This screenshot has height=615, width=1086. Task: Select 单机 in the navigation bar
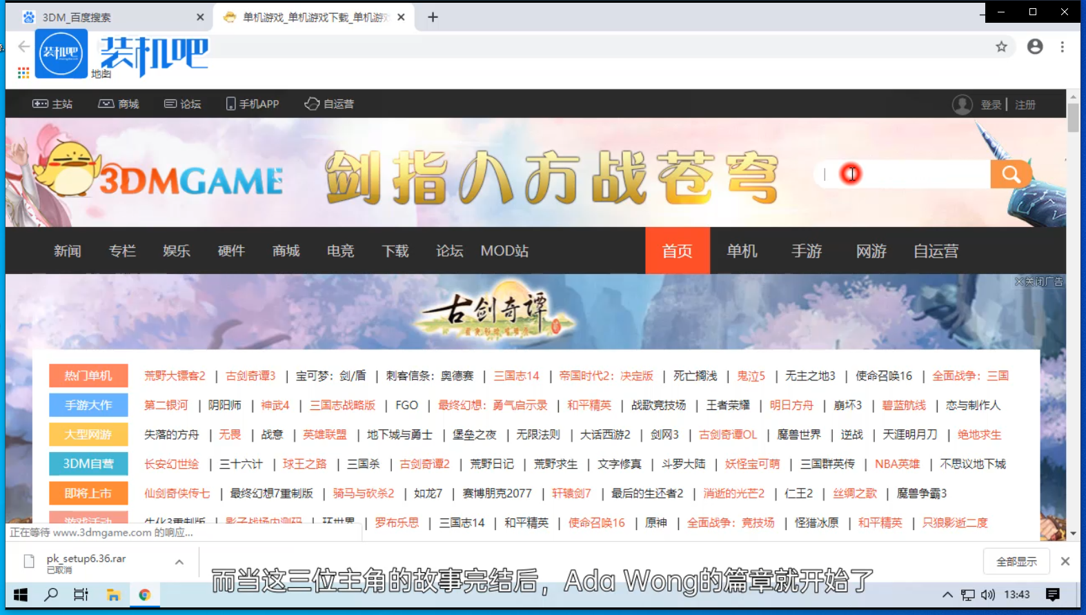[x=742, y=251]
